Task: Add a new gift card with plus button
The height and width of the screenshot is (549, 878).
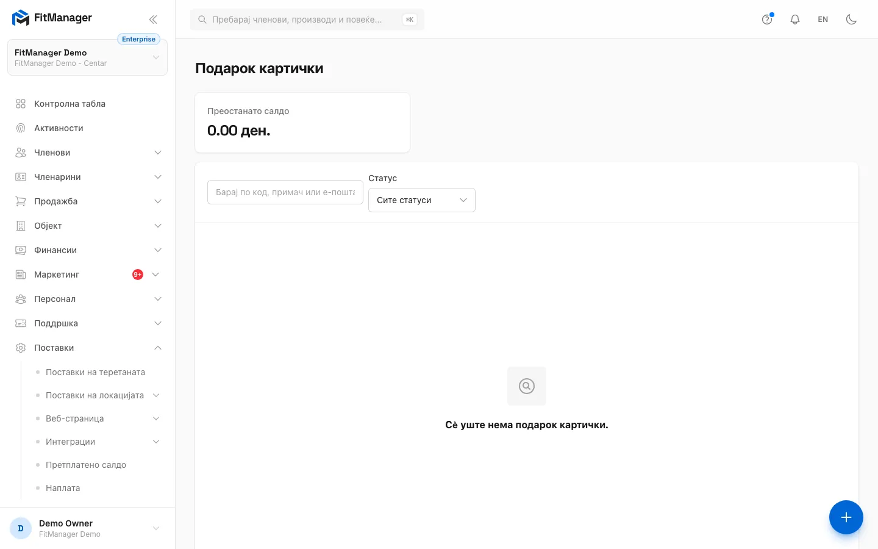Action: pos(846,517)
